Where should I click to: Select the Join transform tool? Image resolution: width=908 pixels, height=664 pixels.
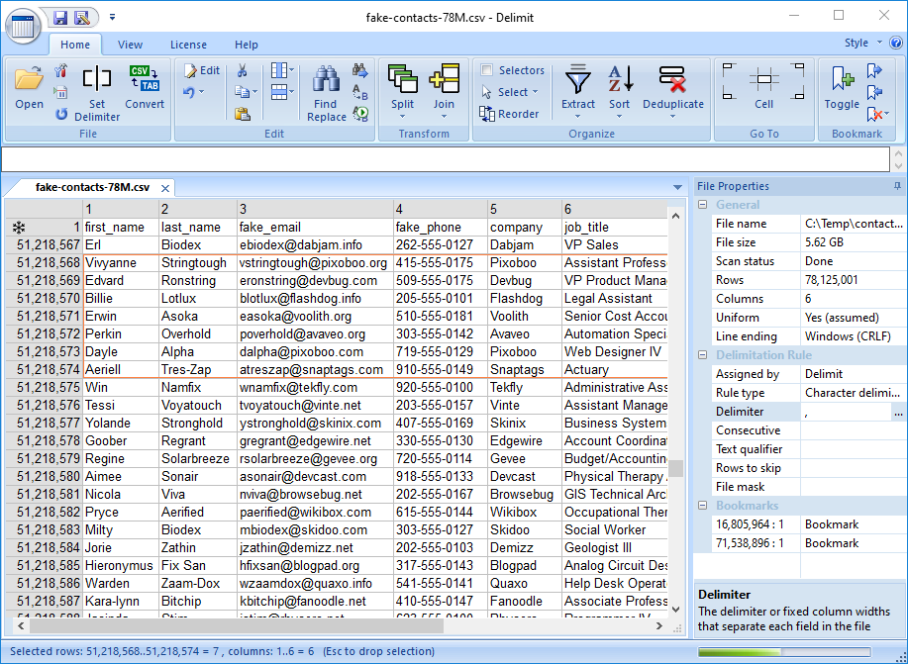click(x=444, y=89)
